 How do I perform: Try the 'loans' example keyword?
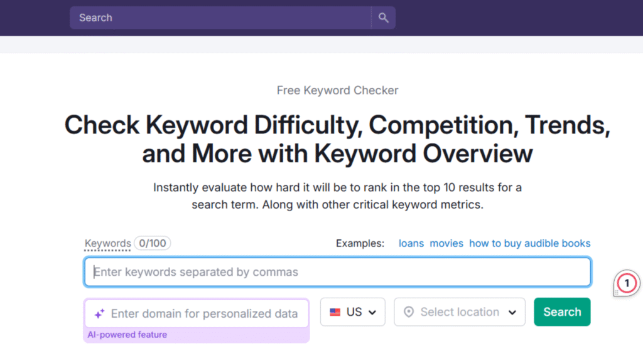point(411,243)
